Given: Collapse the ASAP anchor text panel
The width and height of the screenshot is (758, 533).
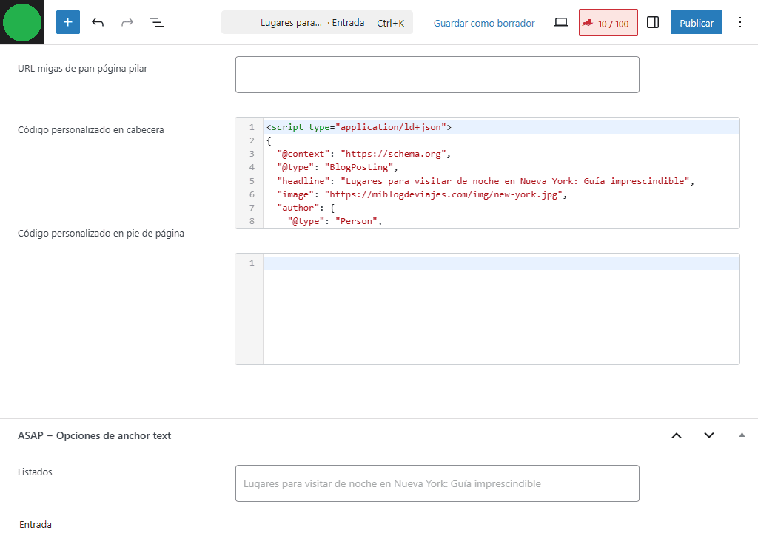Looking at the screenshot, I should (x=742, y=435).
